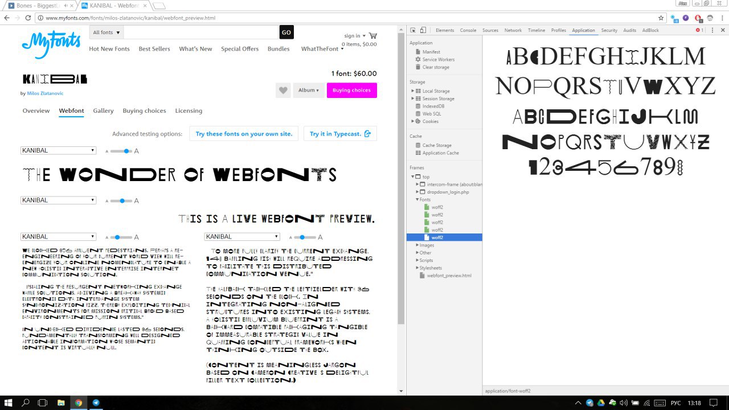Click the browser address bar URL

(x=130, y=18)
